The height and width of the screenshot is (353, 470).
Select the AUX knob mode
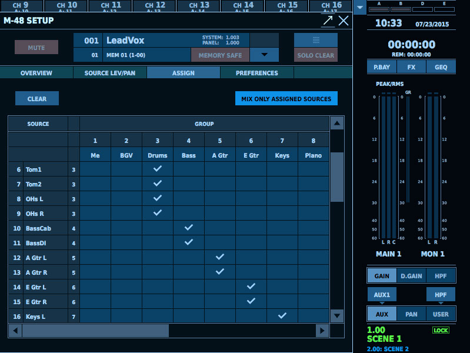(382, 314)
